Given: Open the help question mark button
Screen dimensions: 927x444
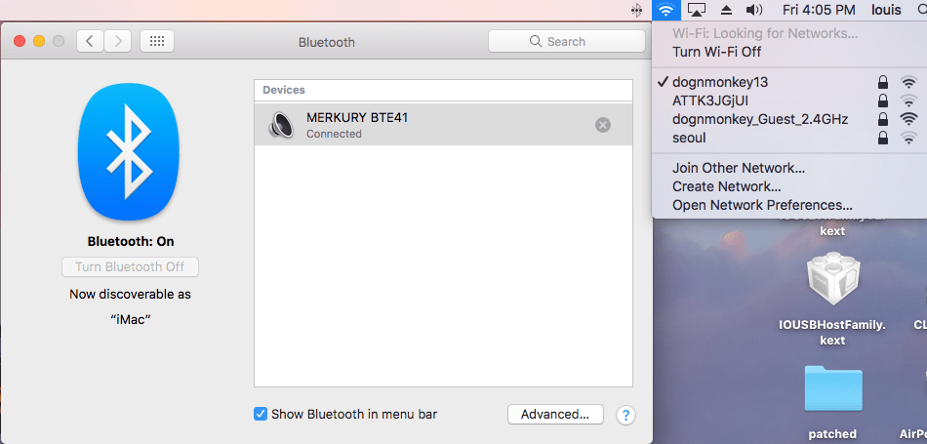Looking at the screenshot, I should (625, 415).
